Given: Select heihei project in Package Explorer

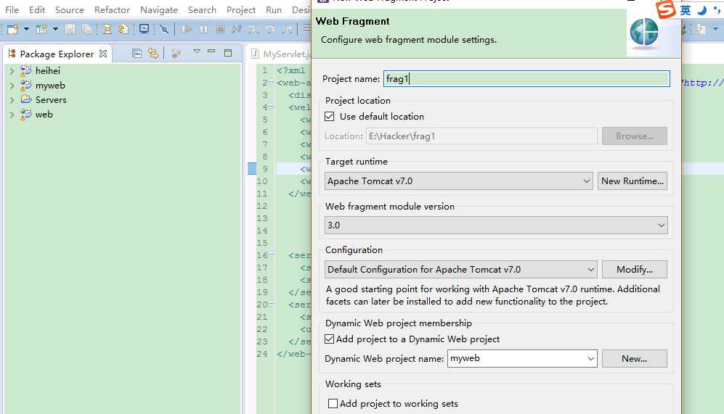Looking at the screenshot, I should tap(47, 70).
